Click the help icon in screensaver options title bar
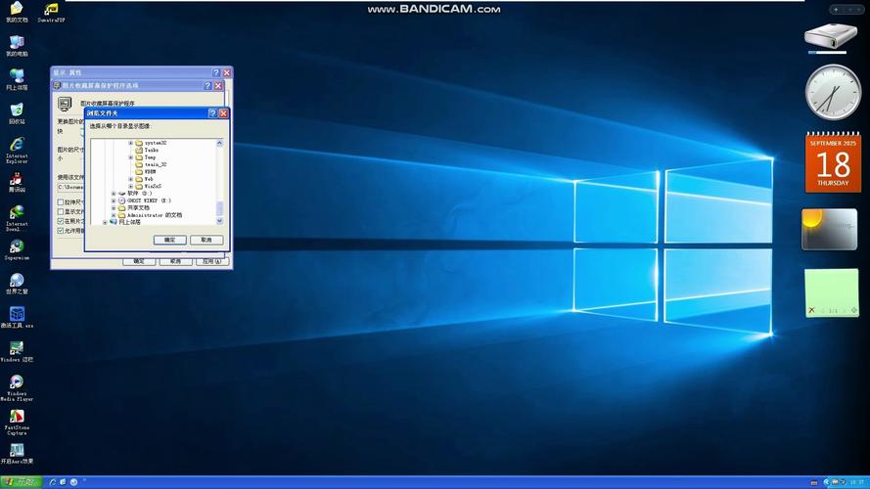870x489 pixels. tap(207, 86)
